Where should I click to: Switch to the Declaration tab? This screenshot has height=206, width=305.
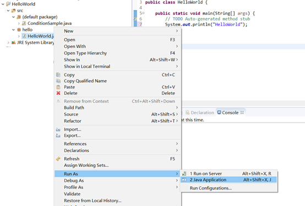coord(200,113)
